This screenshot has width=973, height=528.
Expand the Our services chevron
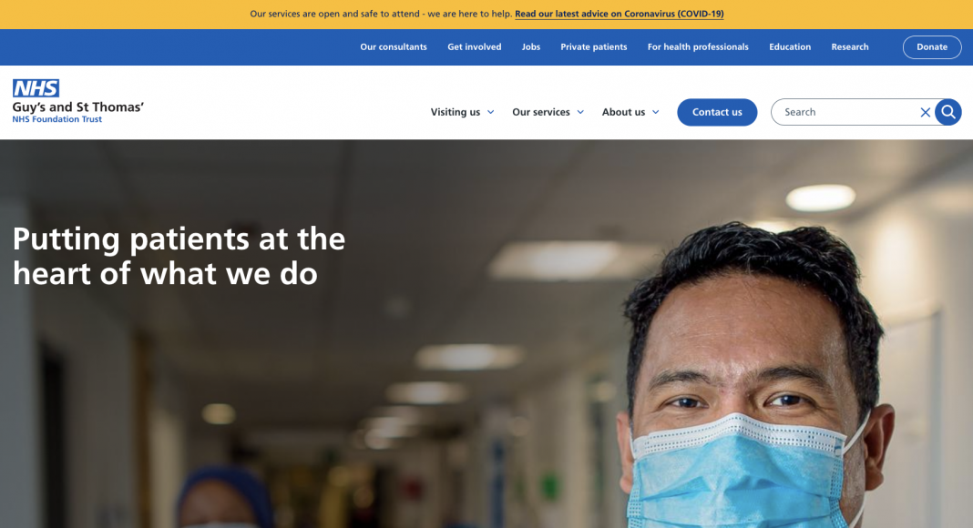point(580,112)
